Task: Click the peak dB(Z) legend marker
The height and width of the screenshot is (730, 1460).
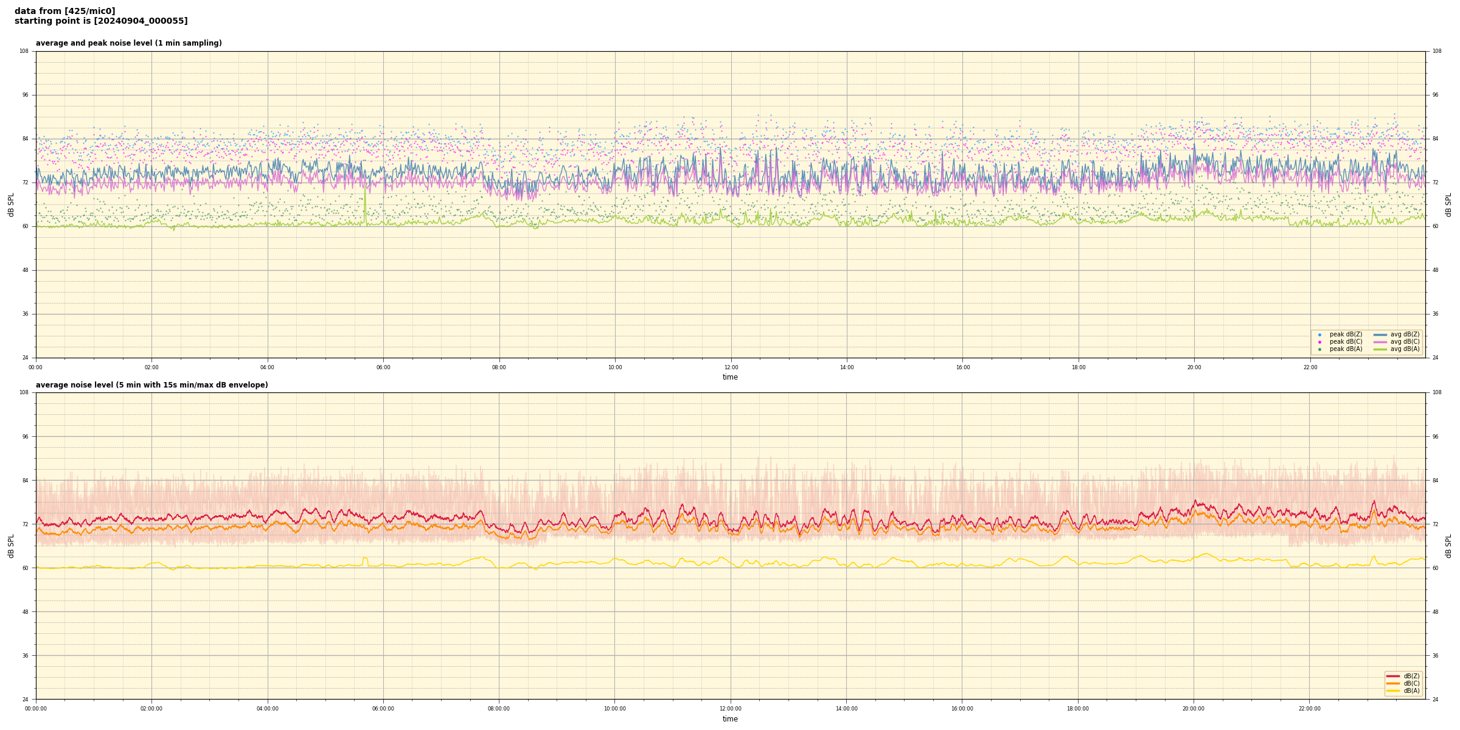Action: [x=1319, y=335]
